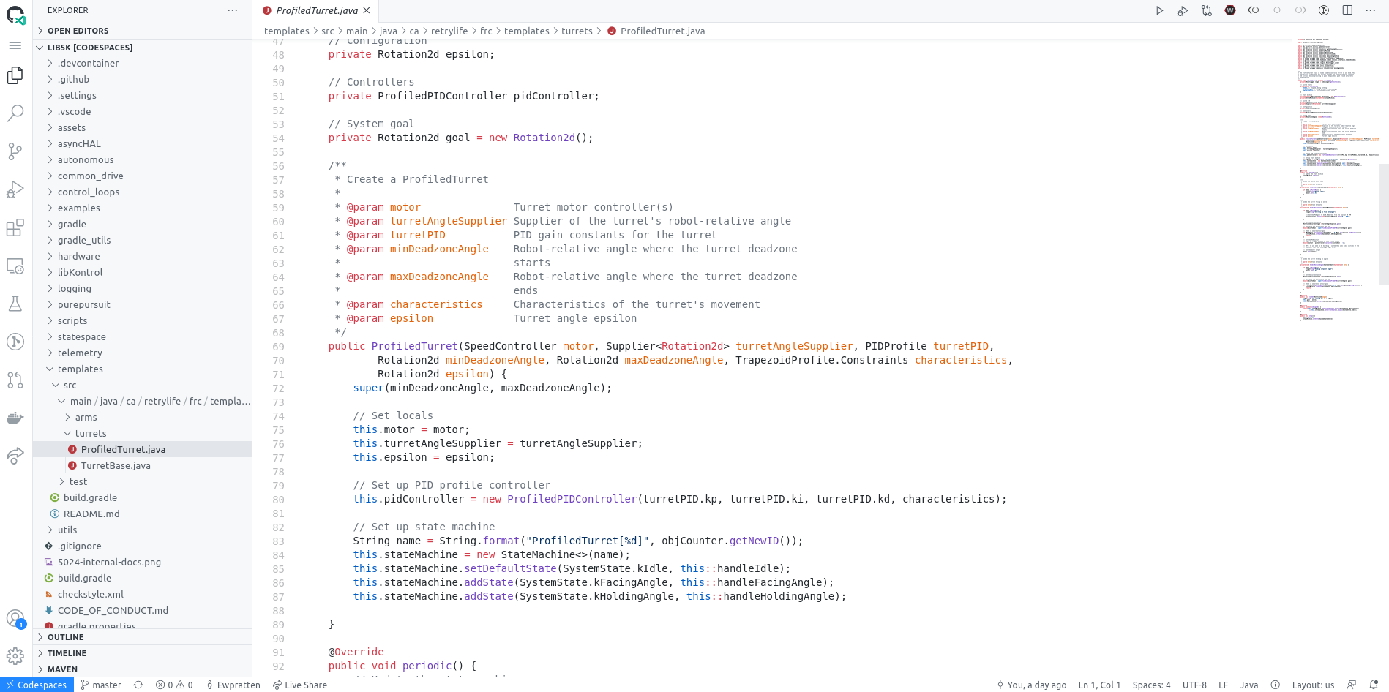Expand the hardware folder
1389x692 pixels.
tap(78, 256)
